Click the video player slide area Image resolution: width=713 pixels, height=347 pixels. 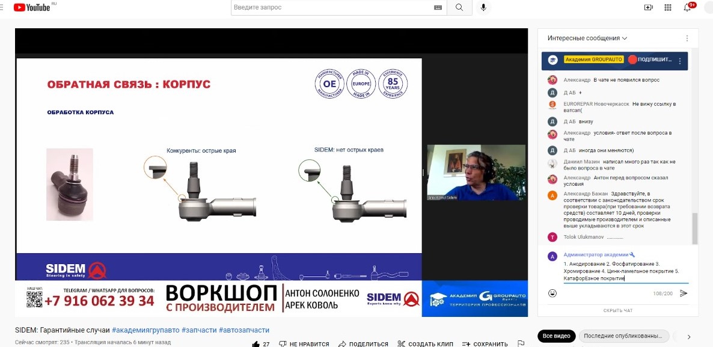[x=219, y=155]
